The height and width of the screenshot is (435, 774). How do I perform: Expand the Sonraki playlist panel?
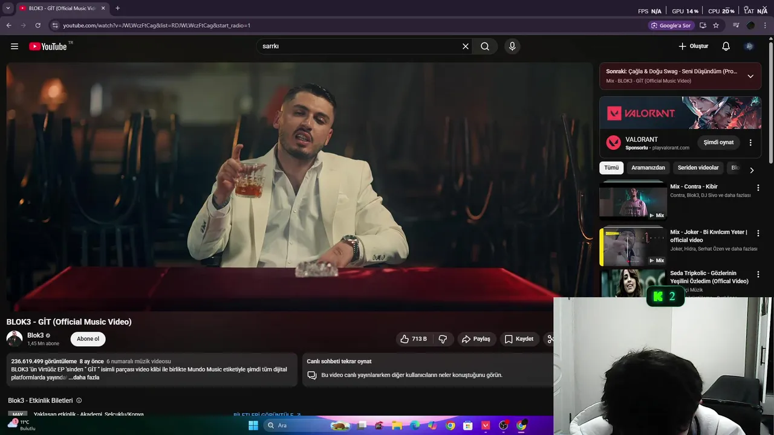coord(750,76)
